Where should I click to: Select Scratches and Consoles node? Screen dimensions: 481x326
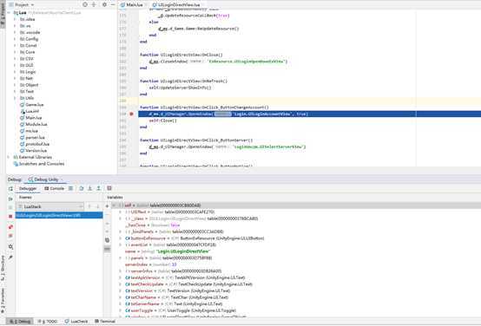pyautogui.click(x=39, y=164)
